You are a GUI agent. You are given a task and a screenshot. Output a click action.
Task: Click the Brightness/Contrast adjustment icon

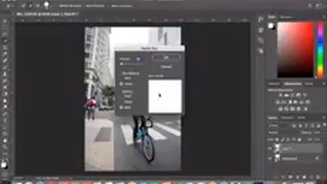click(281, 96)
